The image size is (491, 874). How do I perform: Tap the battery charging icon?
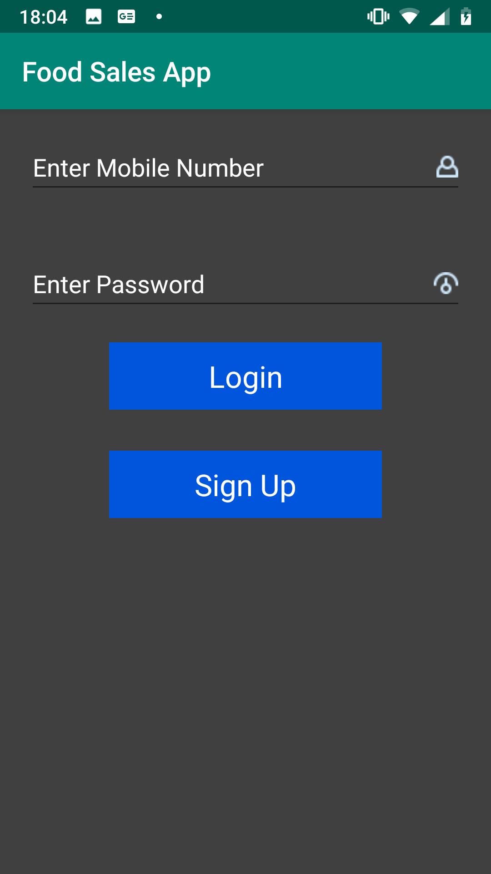(x=466, y=16)
